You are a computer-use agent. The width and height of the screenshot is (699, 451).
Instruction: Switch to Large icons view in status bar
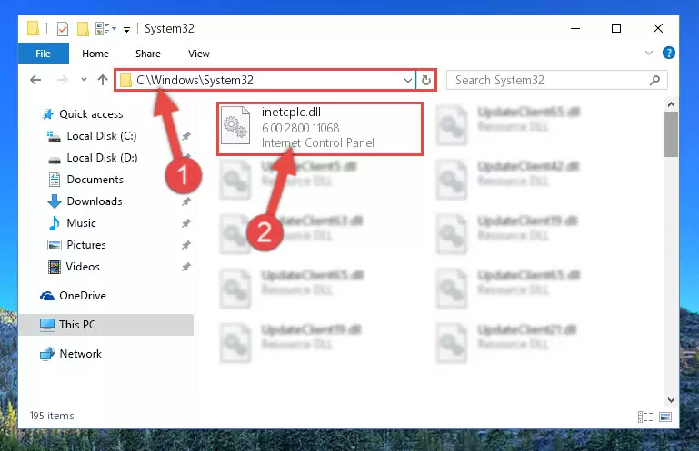665,417
